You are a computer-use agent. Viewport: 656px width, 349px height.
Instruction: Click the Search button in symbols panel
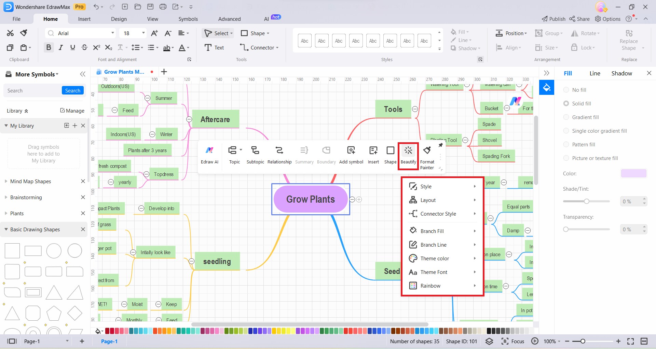point(73,91)
